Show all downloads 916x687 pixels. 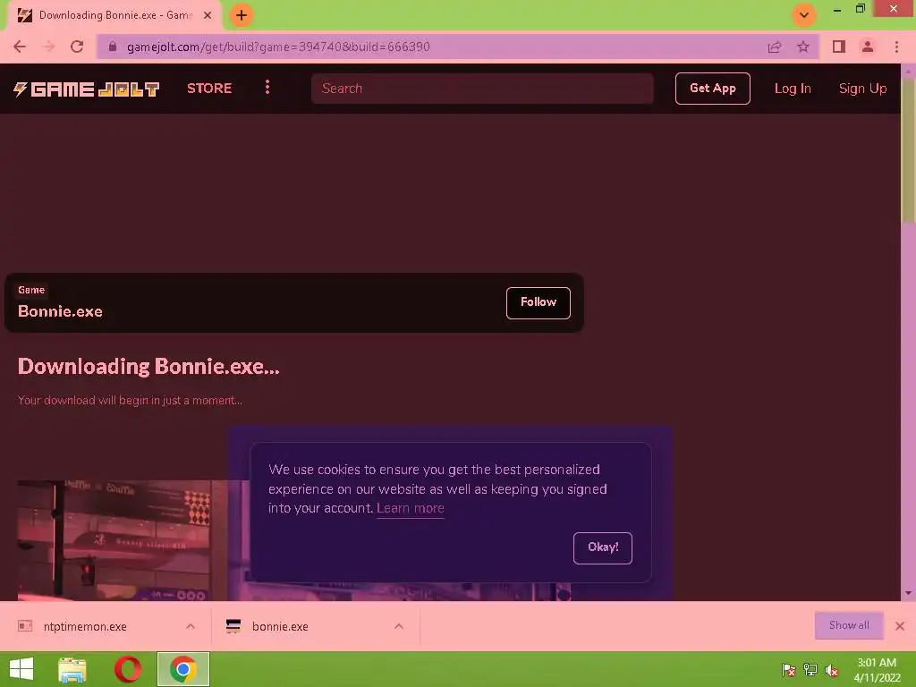click(x=849, y=625)
